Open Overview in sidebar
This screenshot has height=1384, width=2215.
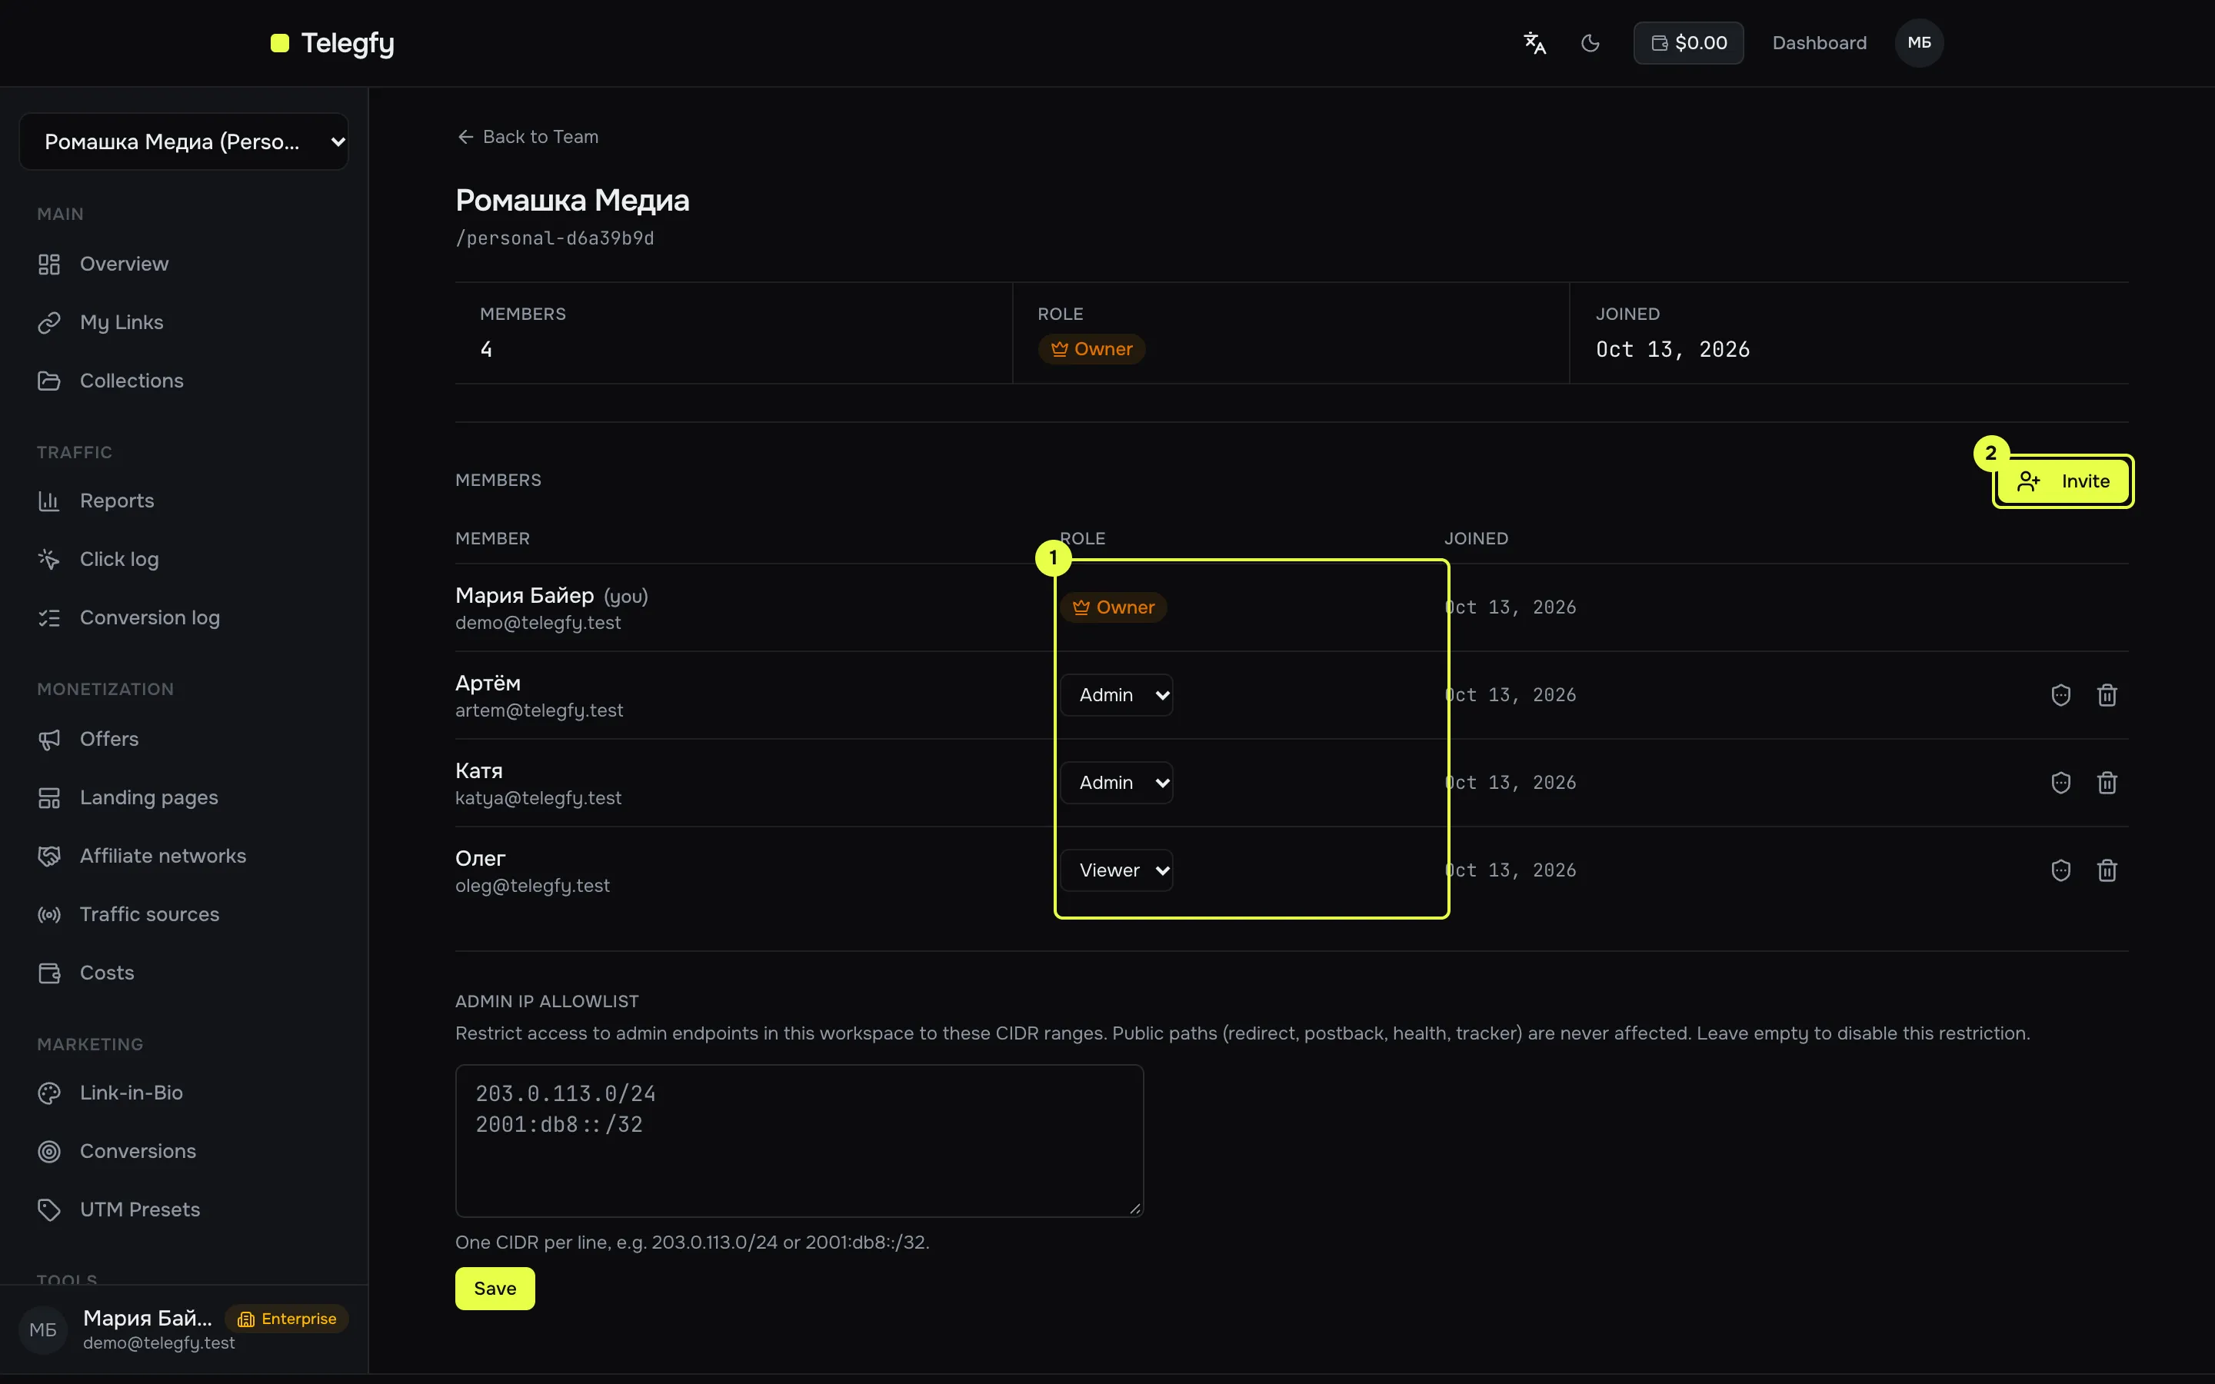124,264
